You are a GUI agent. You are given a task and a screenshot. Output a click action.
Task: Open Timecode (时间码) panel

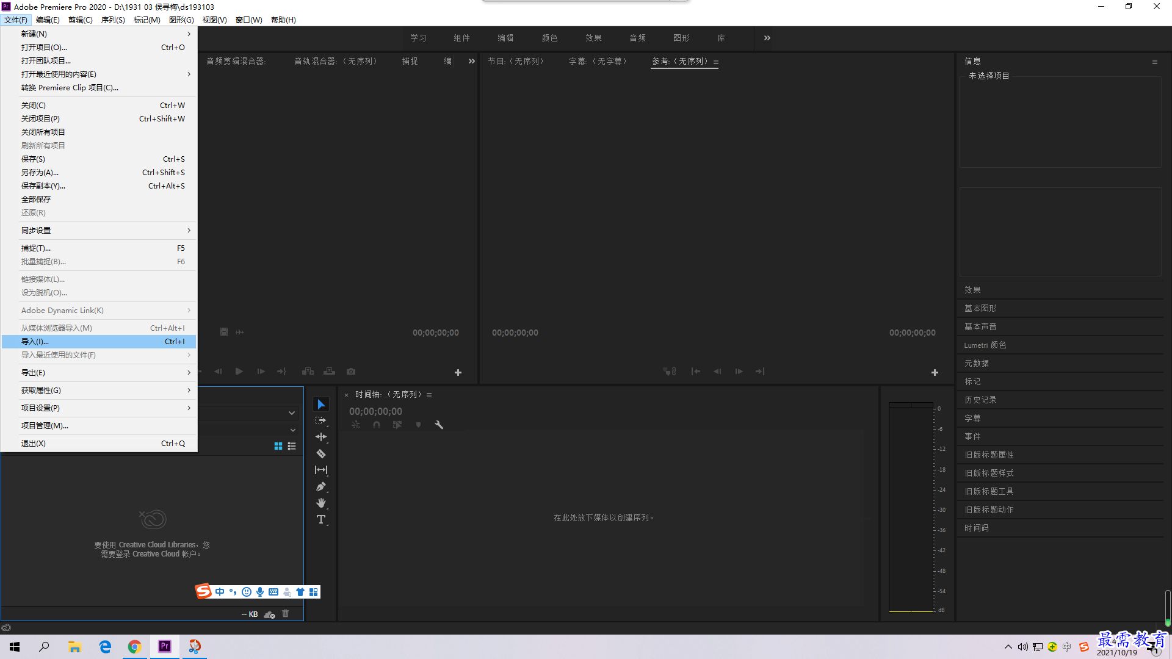[977, 528]
